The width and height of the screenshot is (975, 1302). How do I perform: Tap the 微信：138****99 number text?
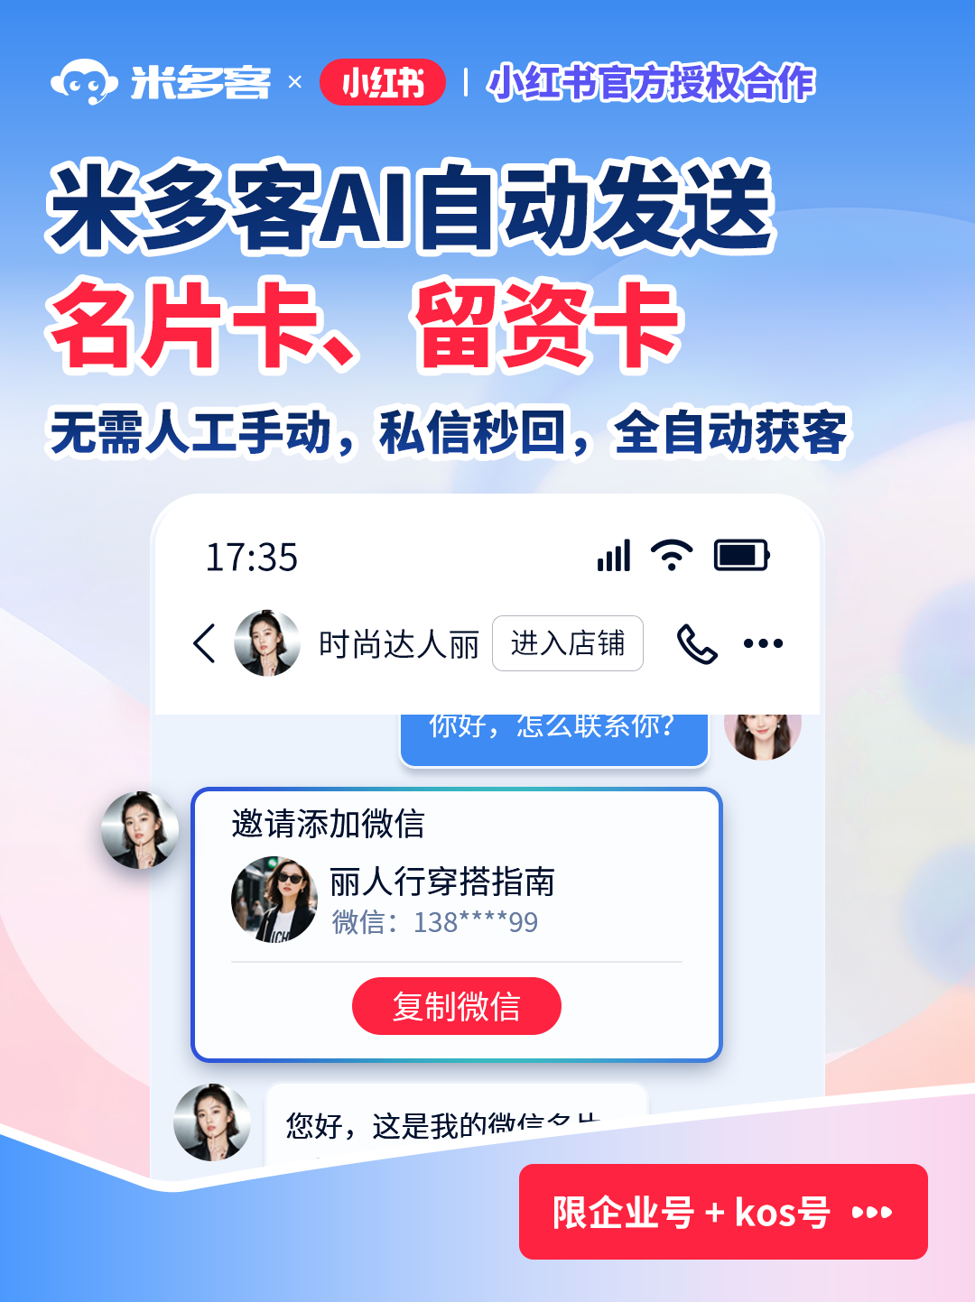435,922
